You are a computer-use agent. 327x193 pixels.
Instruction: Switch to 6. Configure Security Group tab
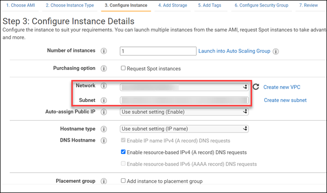(x=261, y=5)
